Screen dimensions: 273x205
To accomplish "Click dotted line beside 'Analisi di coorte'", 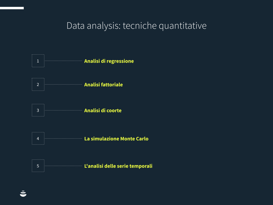I will coord(63,110).
